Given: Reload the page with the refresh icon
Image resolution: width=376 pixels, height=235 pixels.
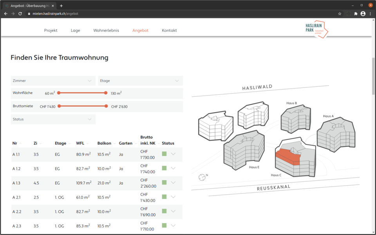Looking at the screenshot, I should pos(20,14).
